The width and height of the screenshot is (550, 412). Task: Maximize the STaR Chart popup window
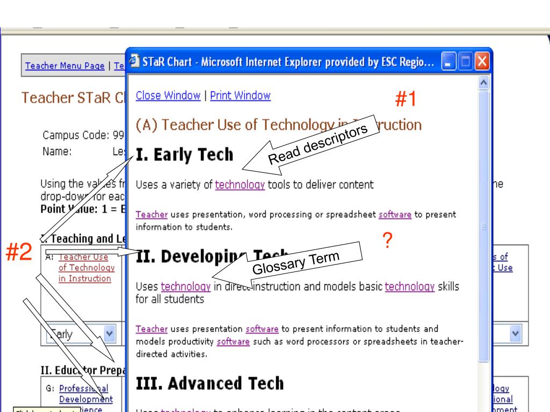(x=466, y=62)
